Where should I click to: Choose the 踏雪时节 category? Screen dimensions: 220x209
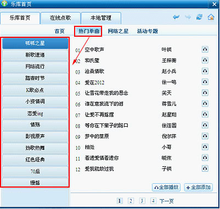(x=35, y=78)
